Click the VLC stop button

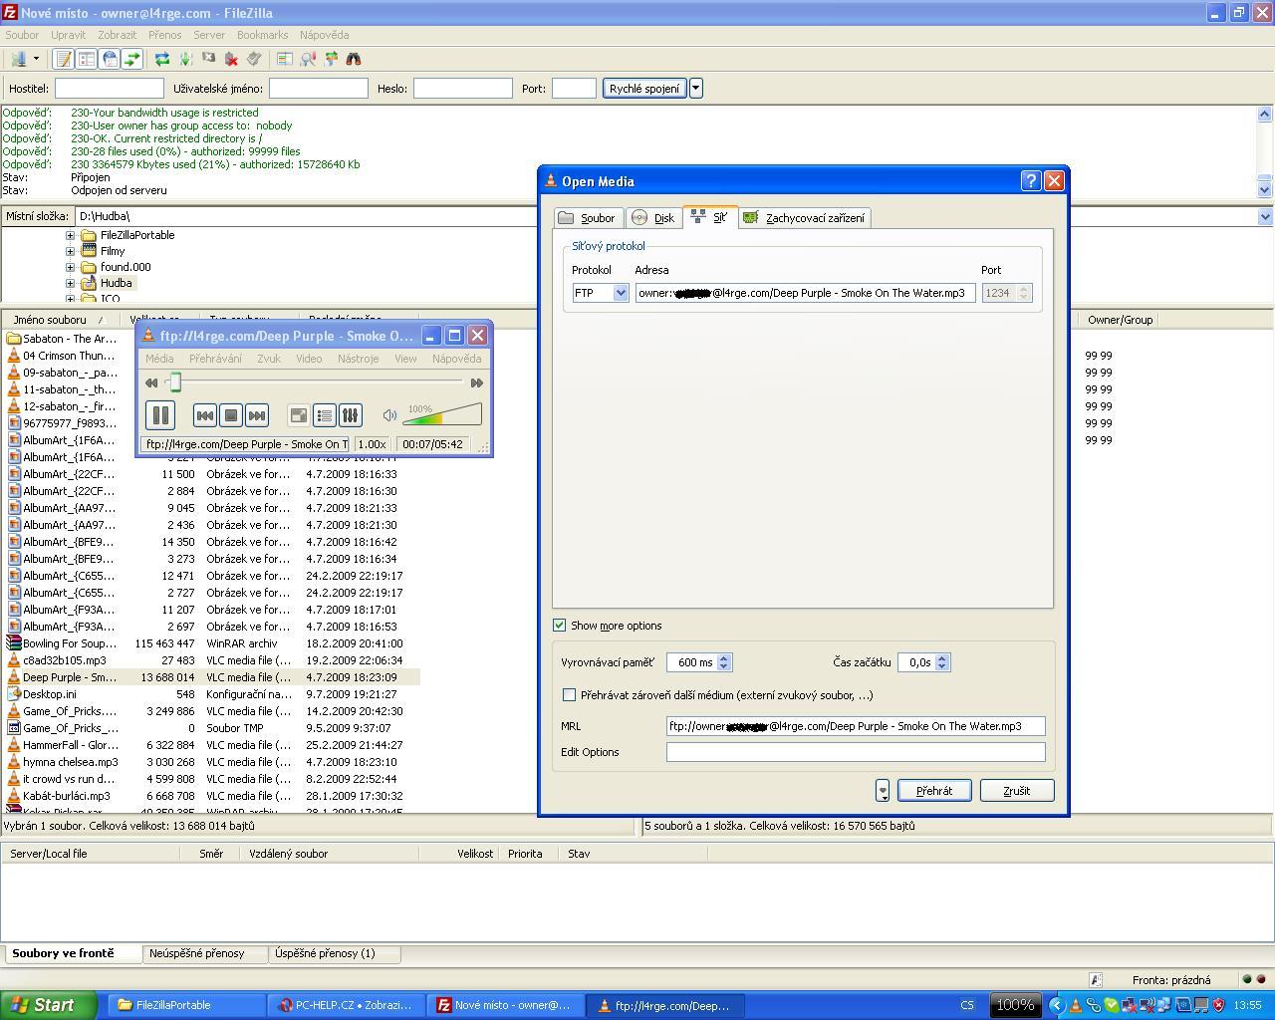(230, 415)
